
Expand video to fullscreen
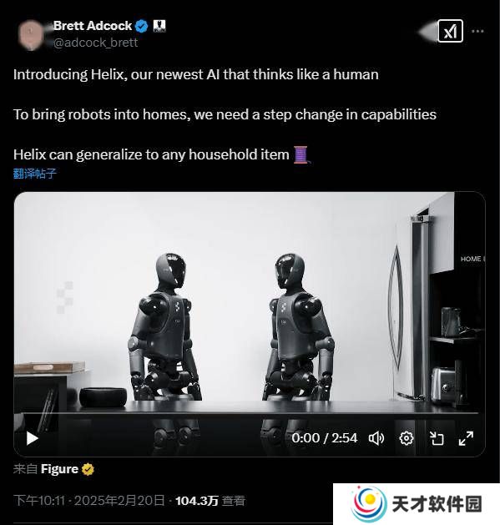(x=466, y=438)
